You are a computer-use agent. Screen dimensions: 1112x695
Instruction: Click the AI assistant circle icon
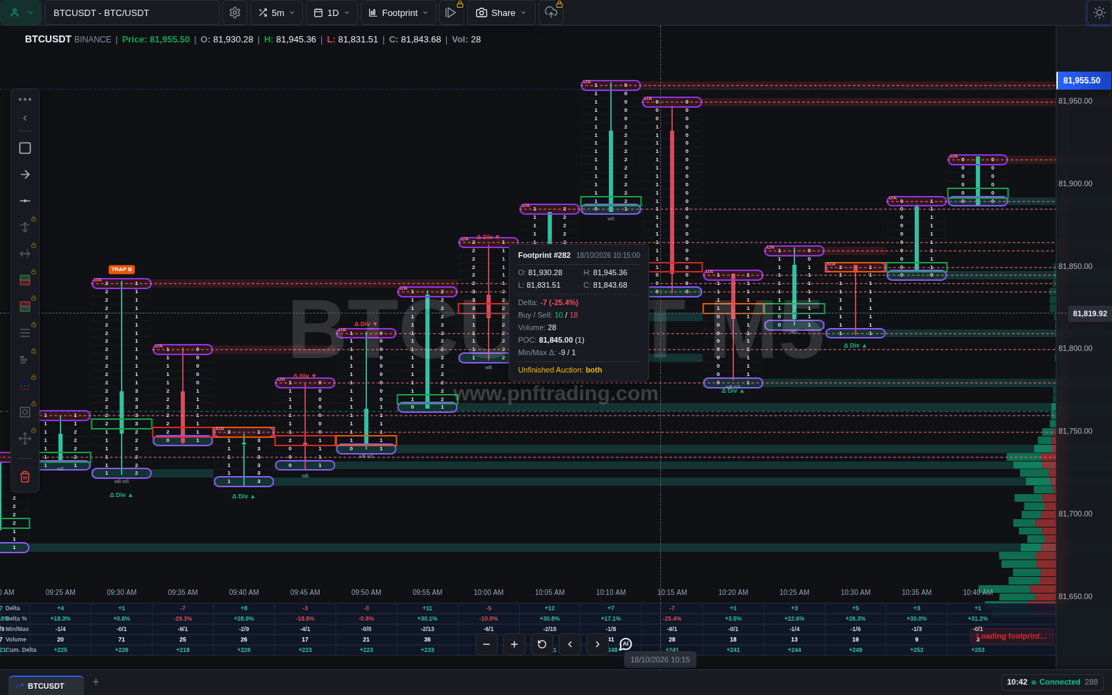tap(625, 644)
